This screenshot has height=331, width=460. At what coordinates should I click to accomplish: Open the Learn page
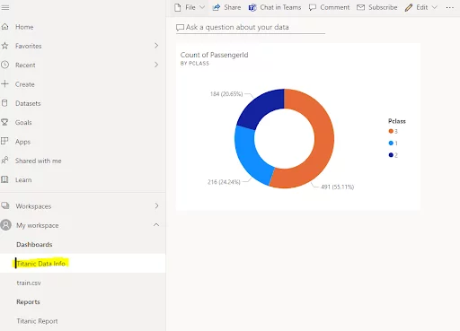23,180
